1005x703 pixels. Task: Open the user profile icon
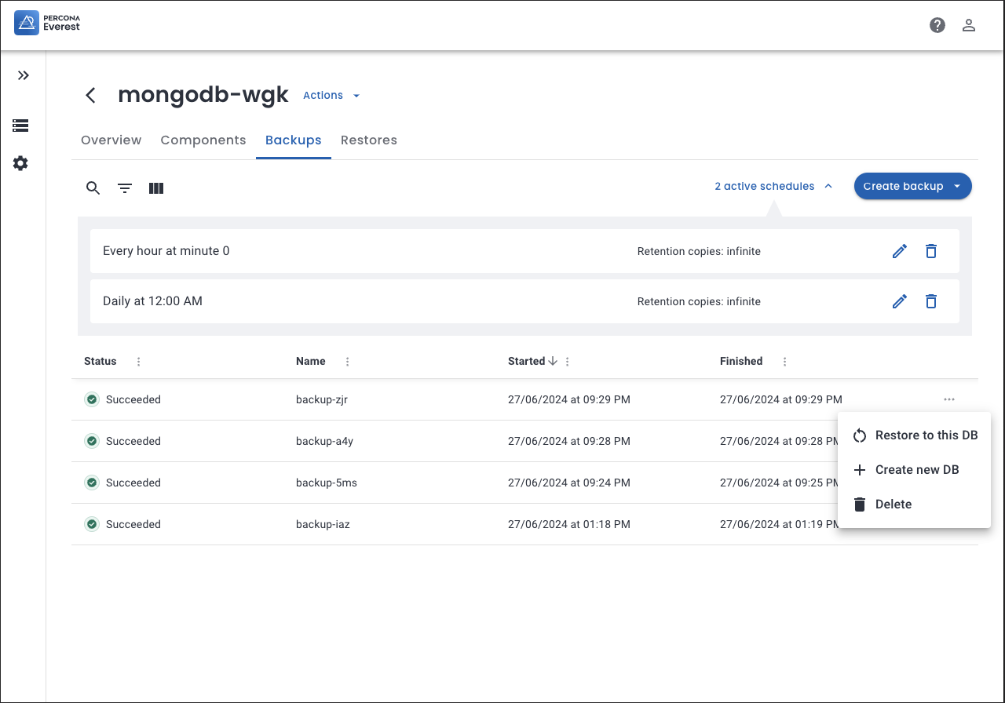pos(969,25)
